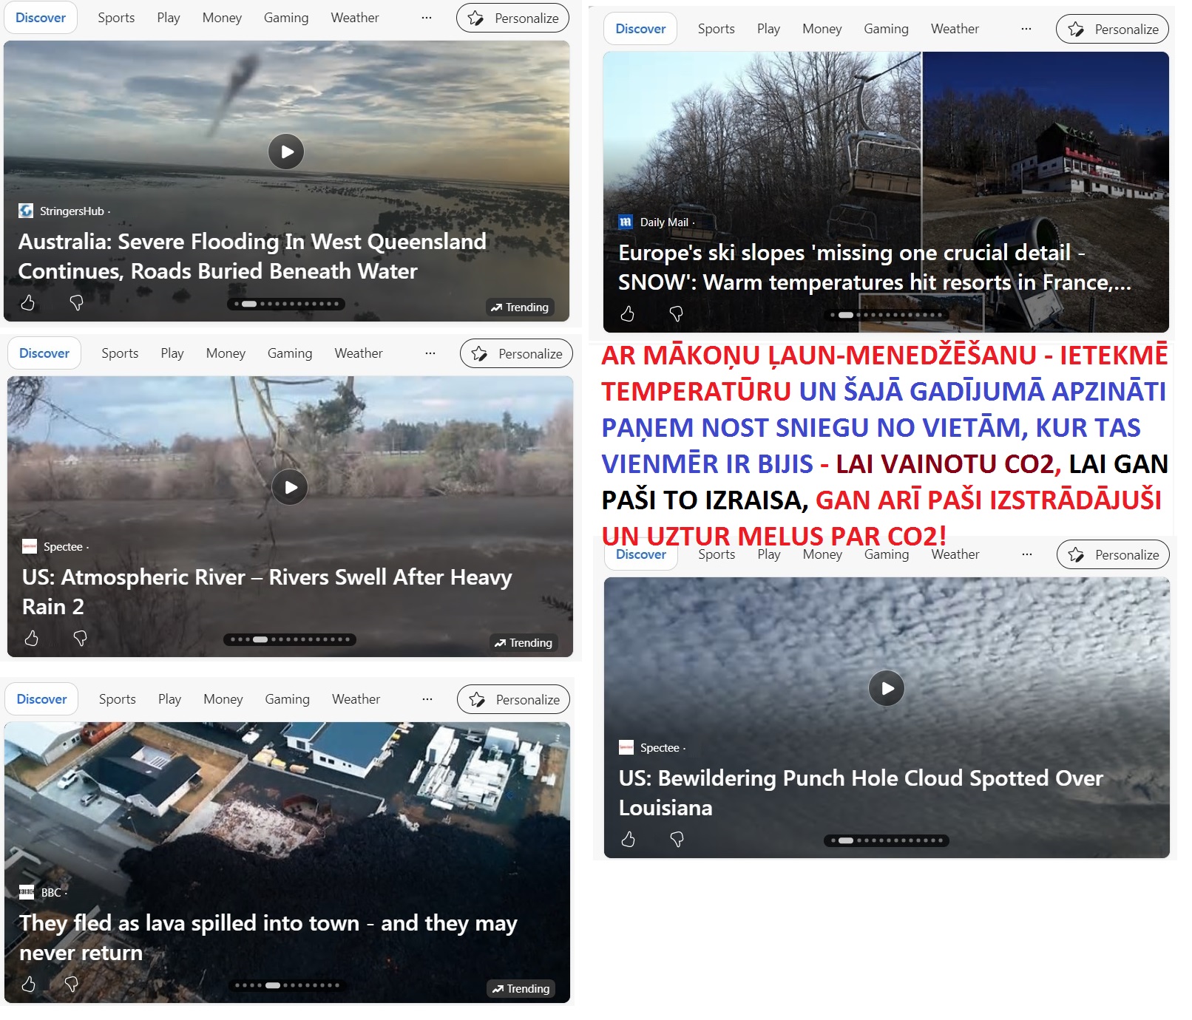This screenshot has height=1020, width=1192.
Task: Open the BBC lava spilled into town headline
Action: [268, 938]
